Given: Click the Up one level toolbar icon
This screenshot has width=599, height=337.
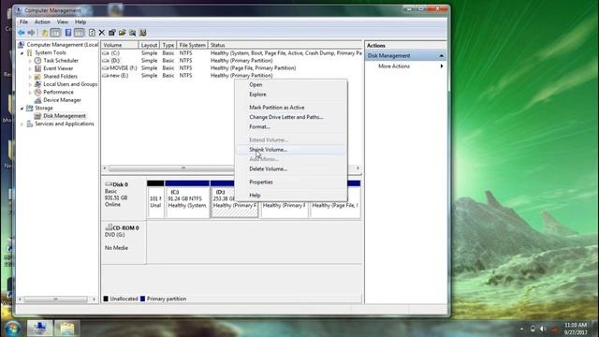Looking at the screenshot, I should click(44, 33).
